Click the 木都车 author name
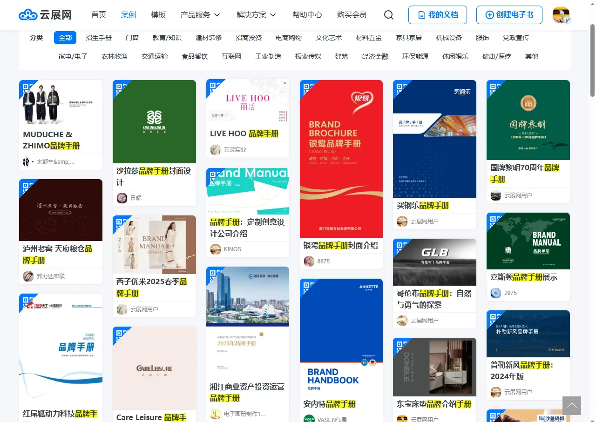 [56, 162]
